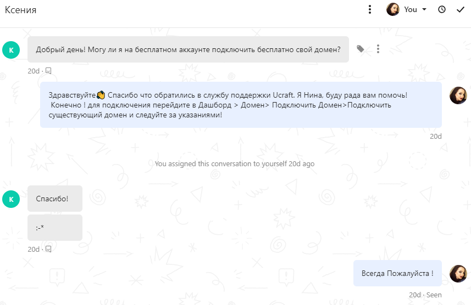Click note icon beside first message's 20d timestamp
The height and width of the screenshot is (305, 471).
(48, 71)
